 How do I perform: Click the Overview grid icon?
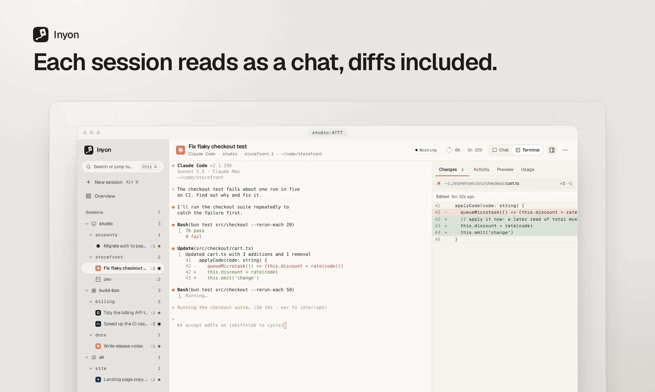(x=88, y=196)
